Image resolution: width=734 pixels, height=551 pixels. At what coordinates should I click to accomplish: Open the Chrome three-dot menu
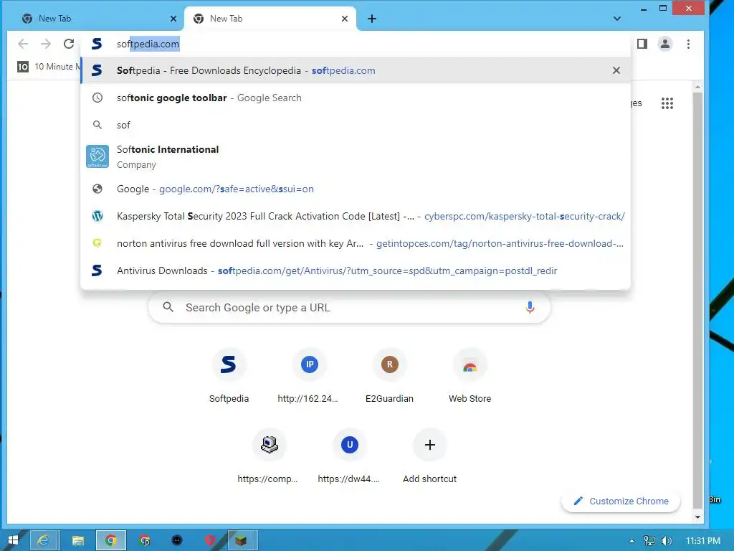point(688,44)
